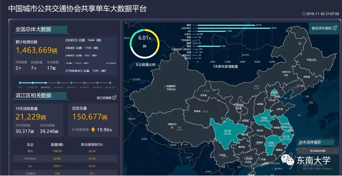Viewport: 342px width, 176px height.
Task: Jump to 2018年6月 on the timeline
Action: coord(59,83)
